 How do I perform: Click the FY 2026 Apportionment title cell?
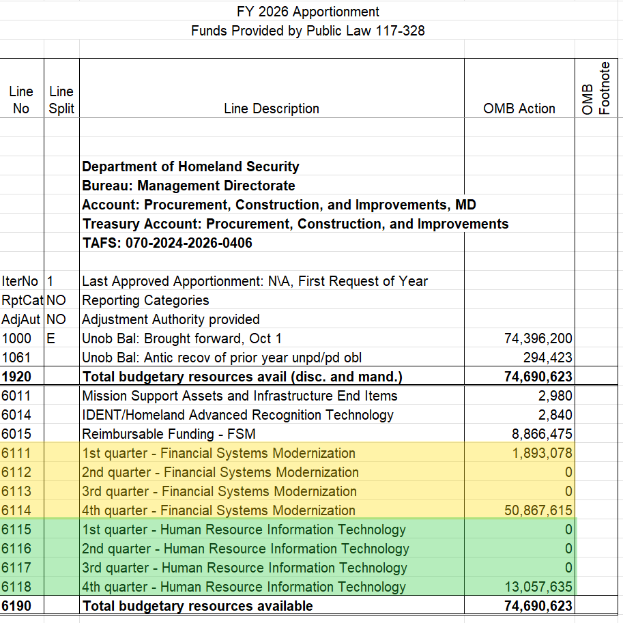coord(311,12)
